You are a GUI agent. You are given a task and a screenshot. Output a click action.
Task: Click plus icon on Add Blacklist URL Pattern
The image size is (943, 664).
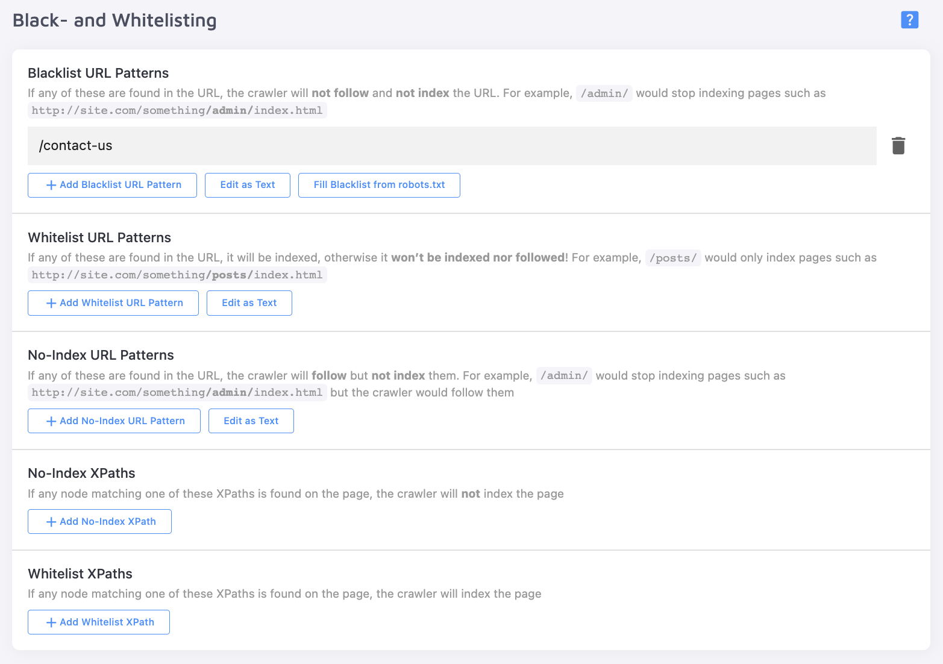pos(51,185)
